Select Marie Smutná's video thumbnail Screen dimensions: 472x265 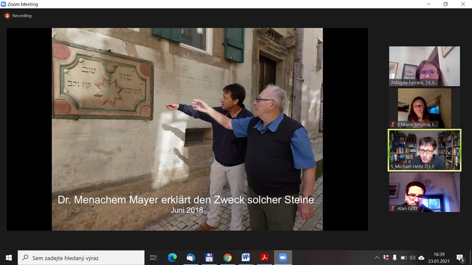click(424, 108)
